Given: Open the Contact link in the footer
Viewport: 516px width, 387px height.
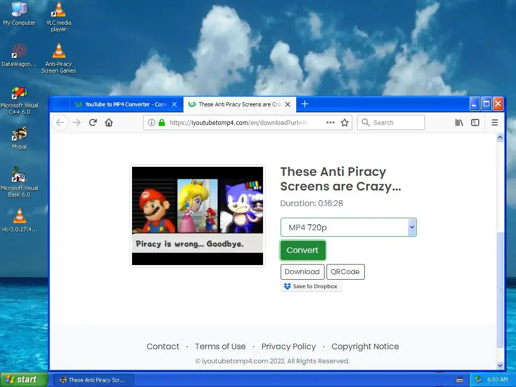Looking at the screenshot, I should click(x=163, y=347).
